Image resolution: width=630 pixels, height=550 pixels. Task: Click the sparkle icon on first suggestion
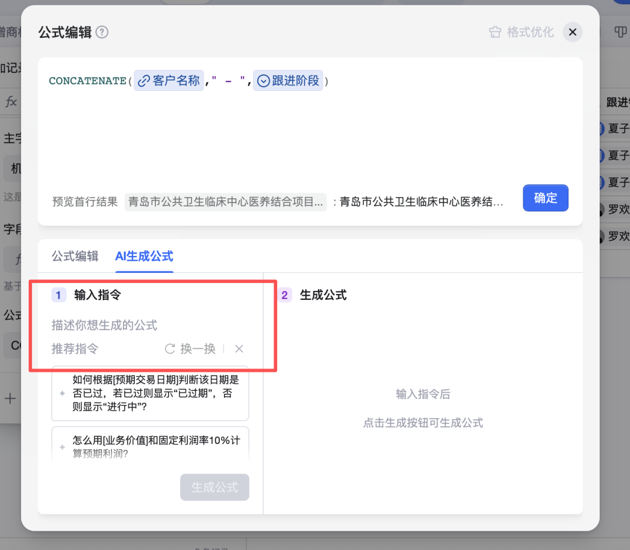62,394
